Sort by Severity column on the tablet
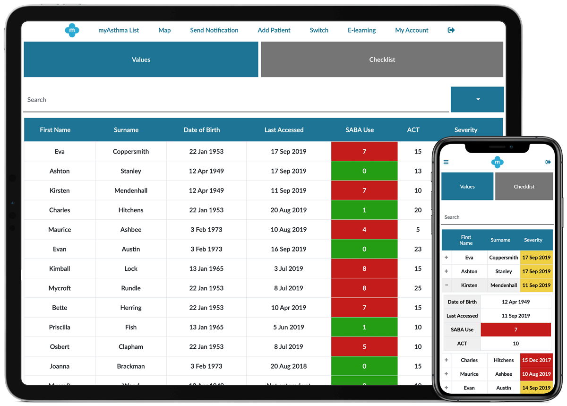 [466, 130]
